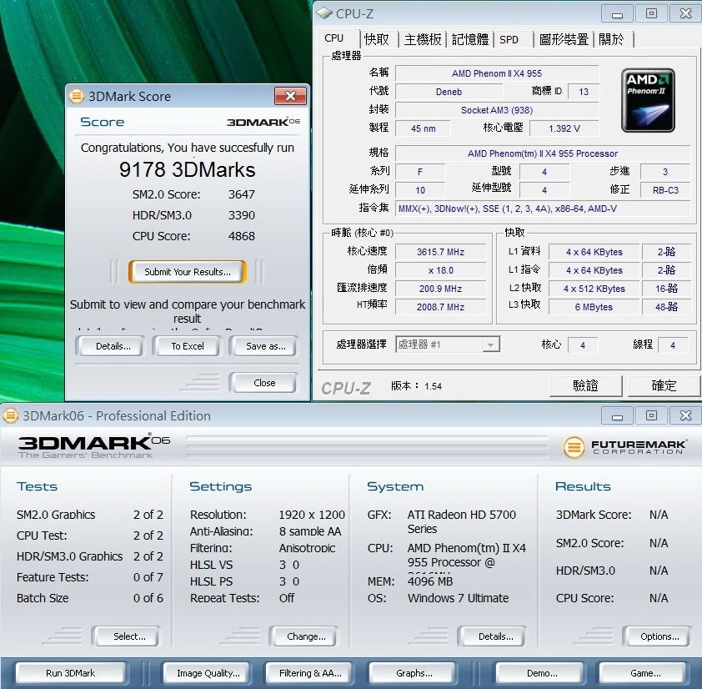Screen dimensions: 702x689
Task: Click Select button under Tests
Action: [129, 636]
